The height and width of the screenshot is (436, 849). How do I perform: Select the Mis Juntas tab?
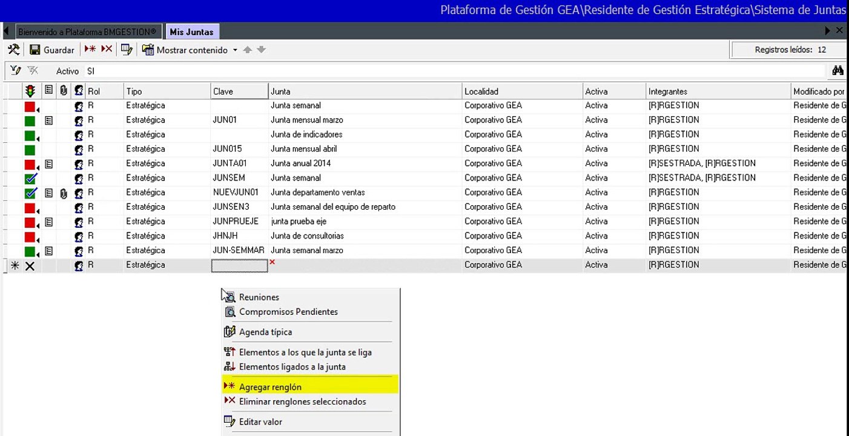[x=191, y=31]
